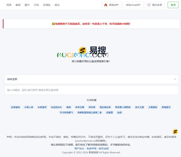Select hot tag 小巷人家

(x=29, y=107)
